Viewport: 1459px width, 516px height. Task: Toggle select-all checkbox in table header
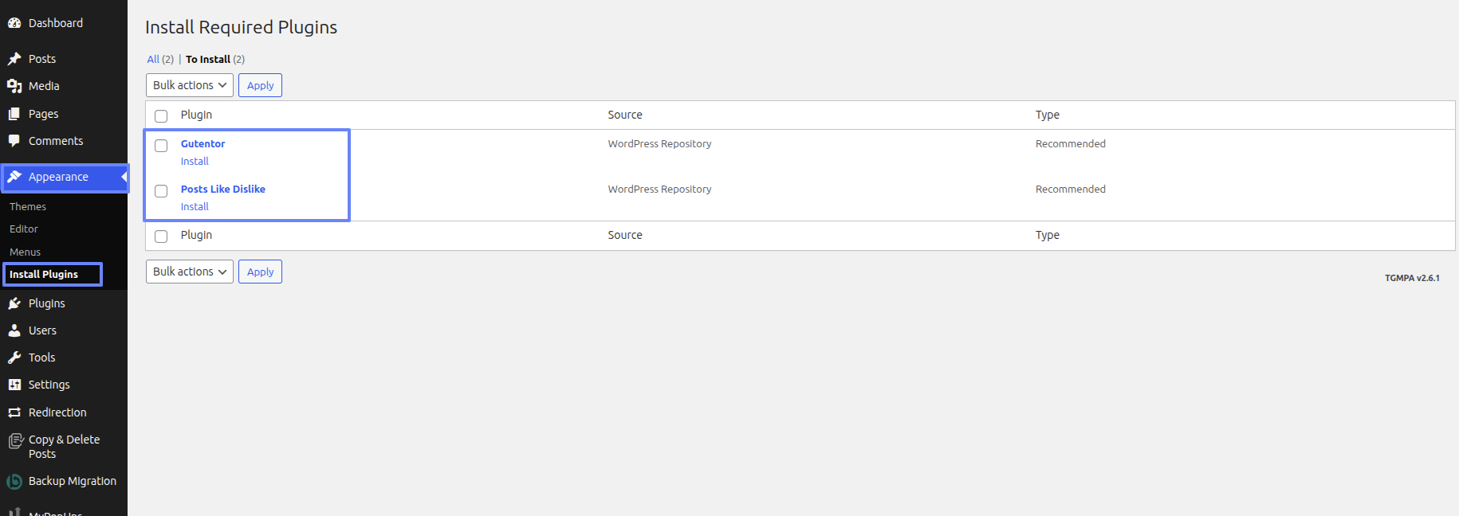(x=161, y=116)
